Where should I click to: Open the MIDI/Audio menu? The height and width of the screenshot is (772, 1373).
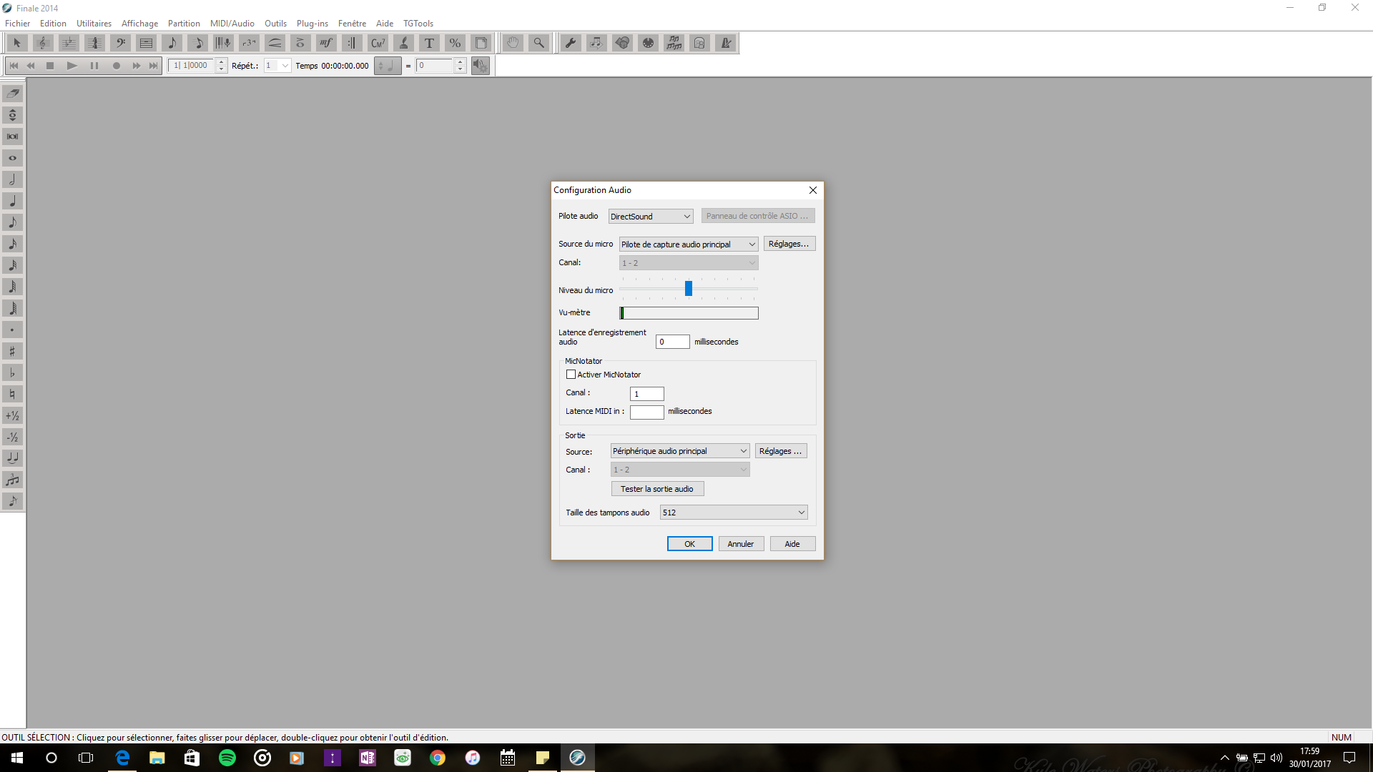232,24
